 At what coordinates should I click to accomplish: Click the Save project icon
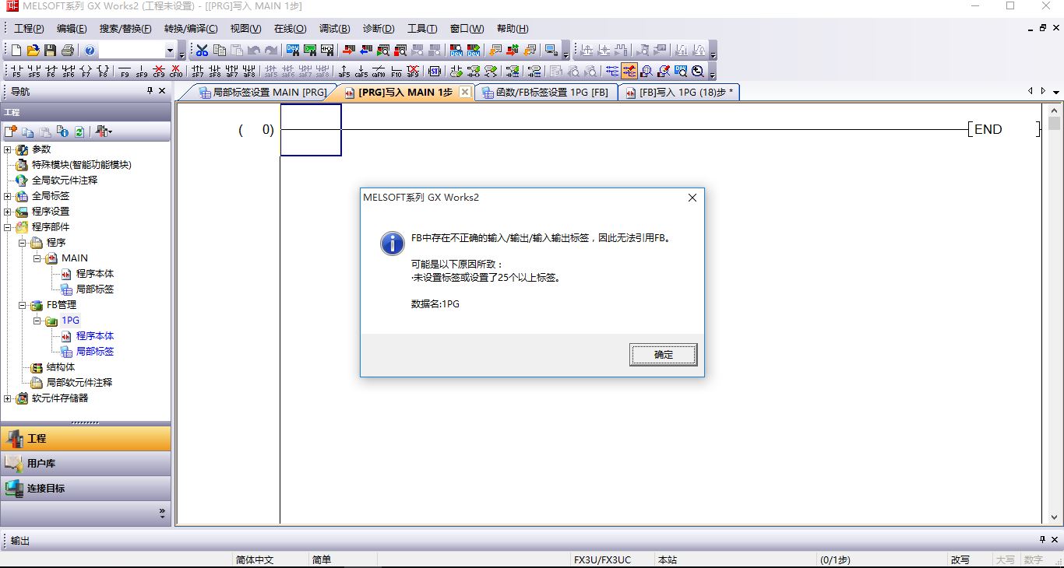tap(50, 51)
